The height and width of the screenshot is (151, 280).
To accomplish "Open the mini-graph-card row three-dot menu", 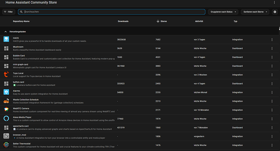I will [x=272, y=66].
